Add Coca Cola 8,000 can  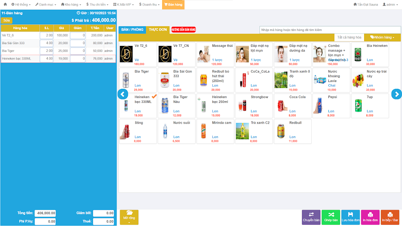click(293, 106)
